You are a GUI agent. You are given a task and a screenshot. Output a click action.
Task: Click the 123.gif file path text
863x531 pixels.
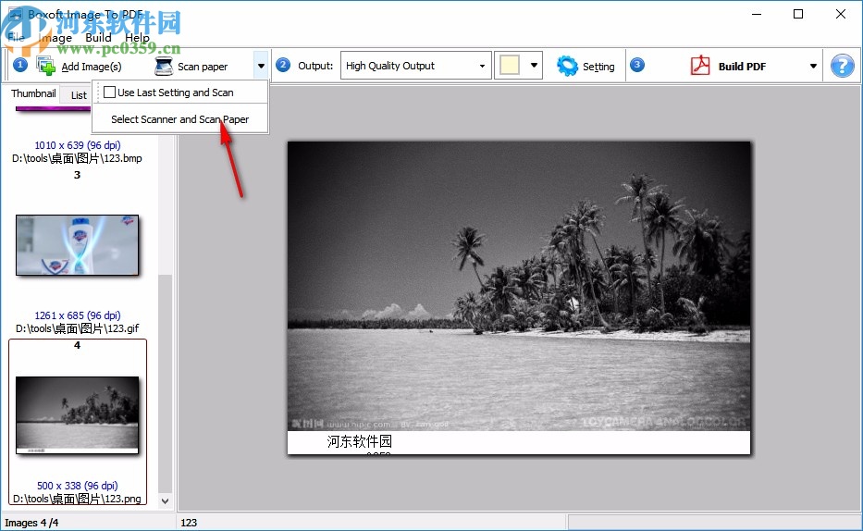pyautogui.click(x=77, y=328)
